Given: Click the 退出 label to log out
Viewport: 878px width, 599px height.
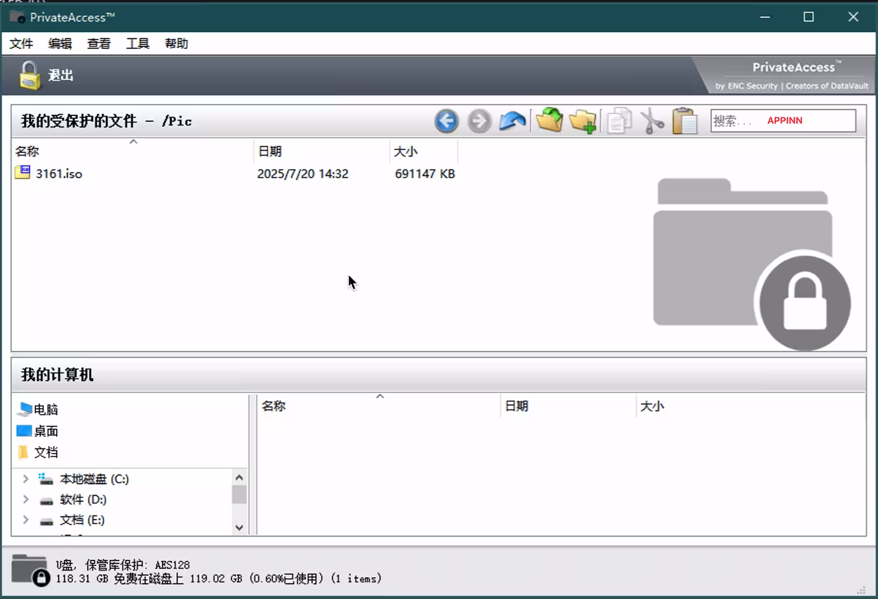Looking at the screenshot, I should coord(61,75).
